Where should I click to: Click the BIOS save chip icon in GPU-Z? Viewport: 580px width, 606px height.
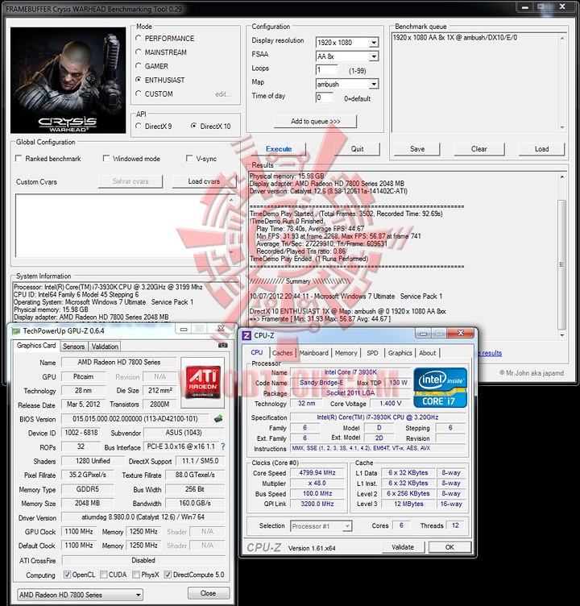[x=218, y=418]
